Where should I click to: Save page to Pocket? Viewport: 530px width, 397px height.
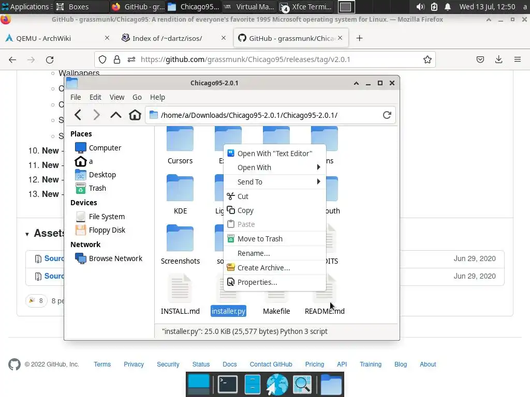coord(480,59)
